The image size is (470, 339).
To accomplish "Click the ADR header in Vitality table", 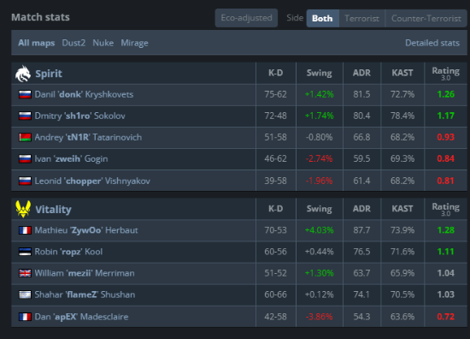I will 361,209.
